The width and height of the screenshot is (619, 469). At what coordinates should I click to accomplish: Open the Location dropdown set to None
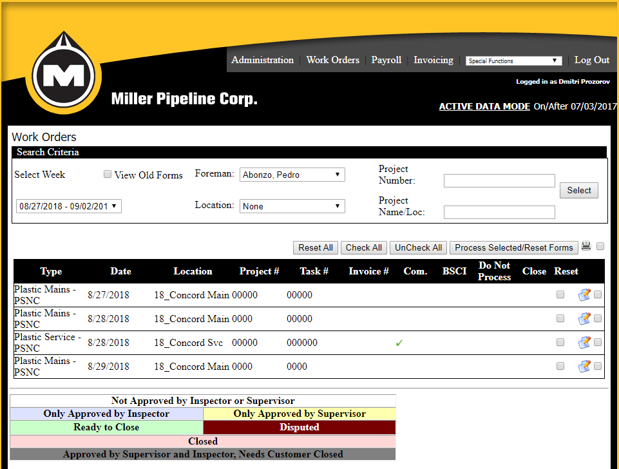coord(292,206)
